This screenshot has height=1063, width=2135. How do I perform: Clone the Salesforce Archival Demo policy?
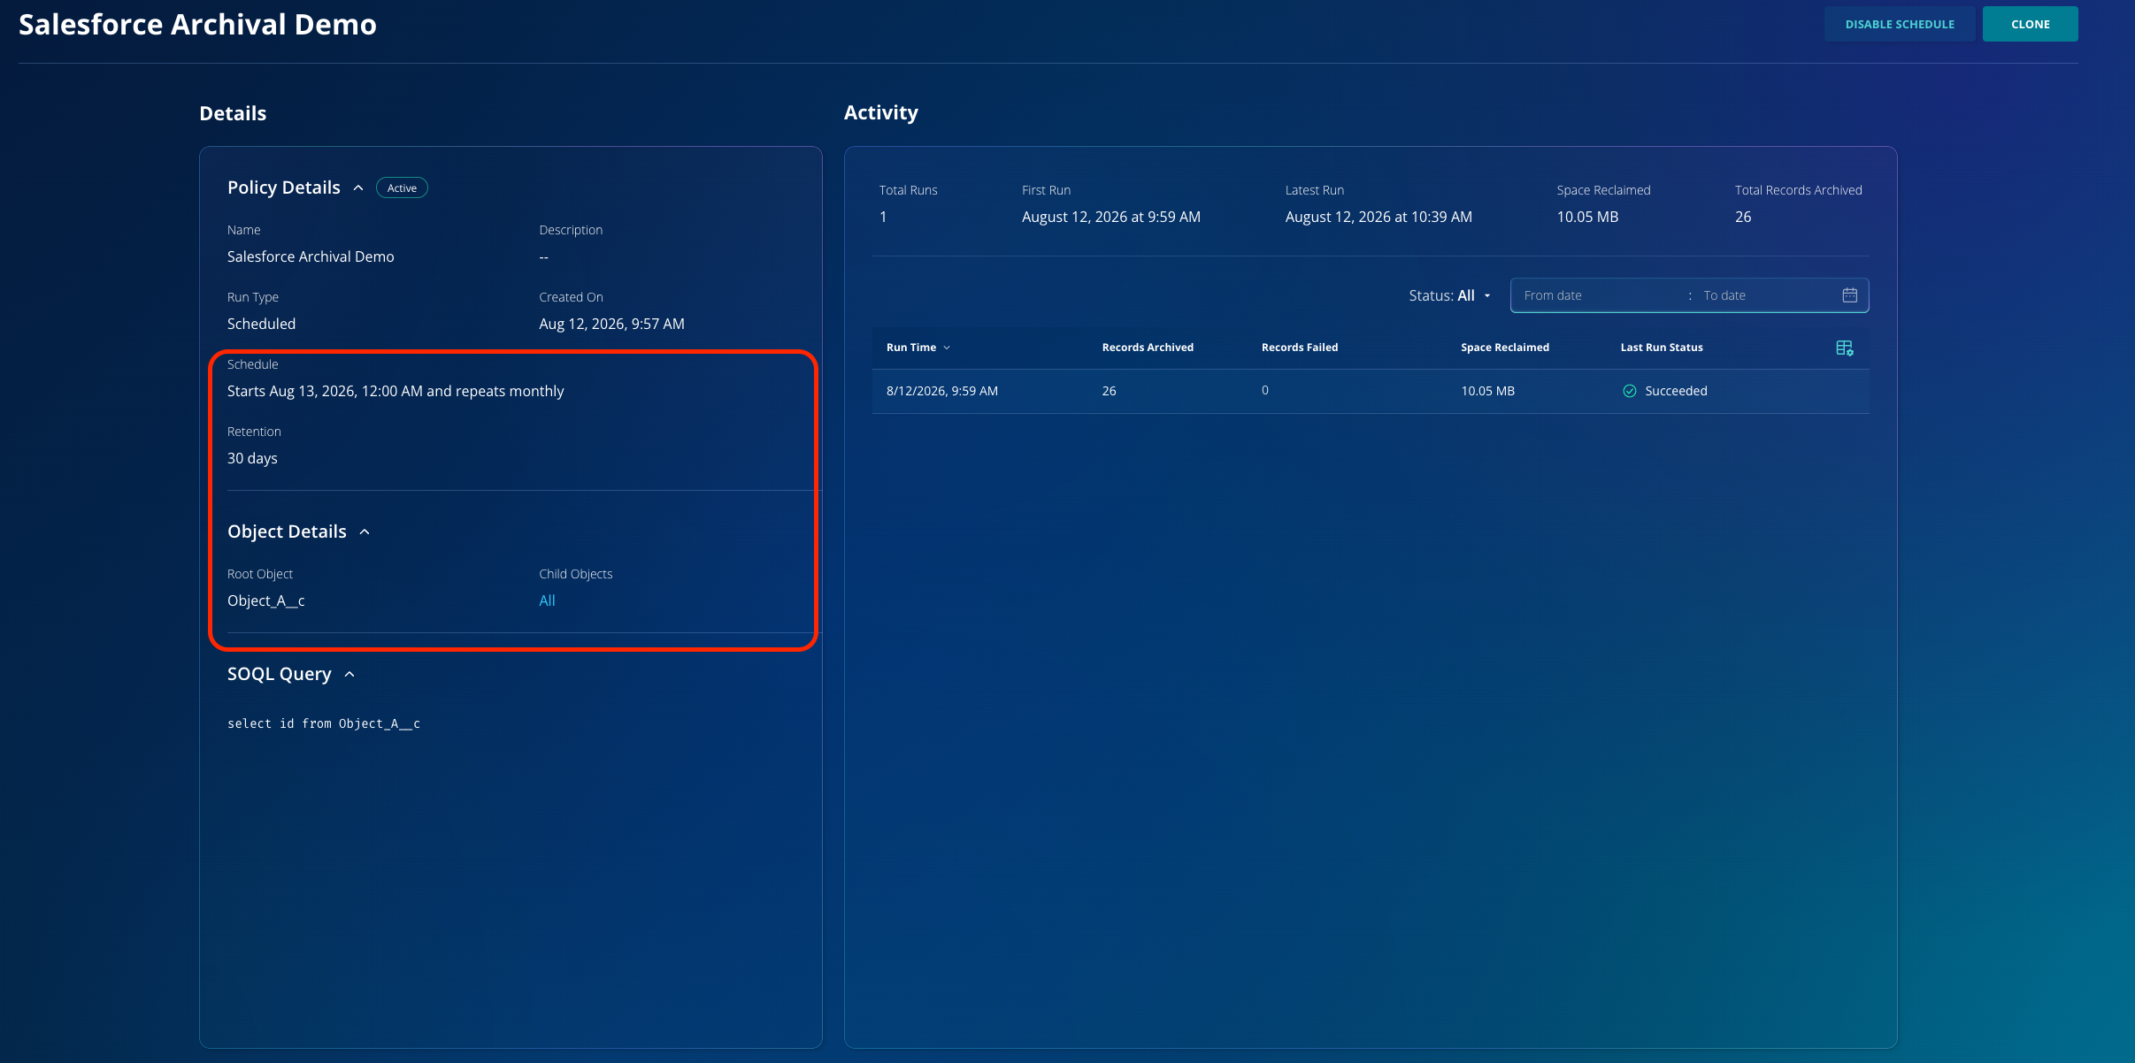2030,24
